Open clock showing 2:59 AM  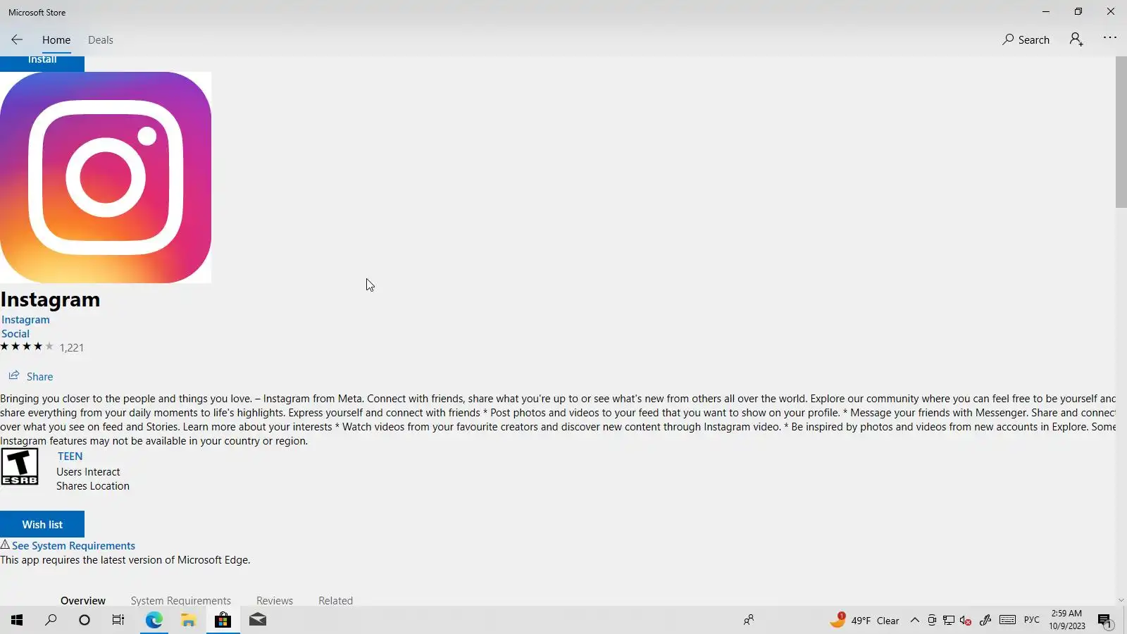coord(1066,620)
